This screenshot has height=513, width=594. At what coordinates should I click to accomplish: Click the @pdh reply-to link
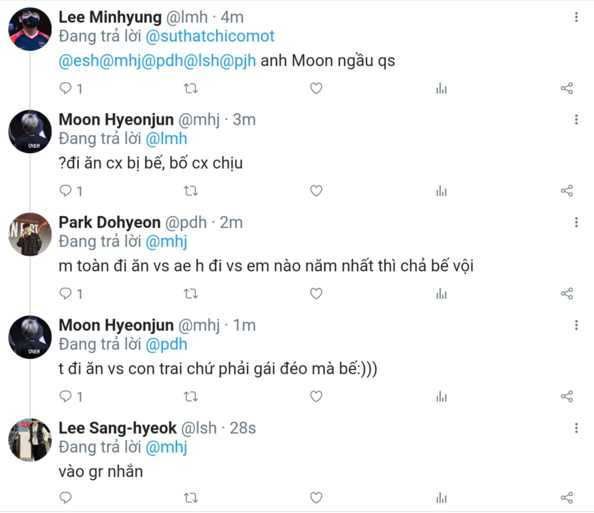pos(166,344)
